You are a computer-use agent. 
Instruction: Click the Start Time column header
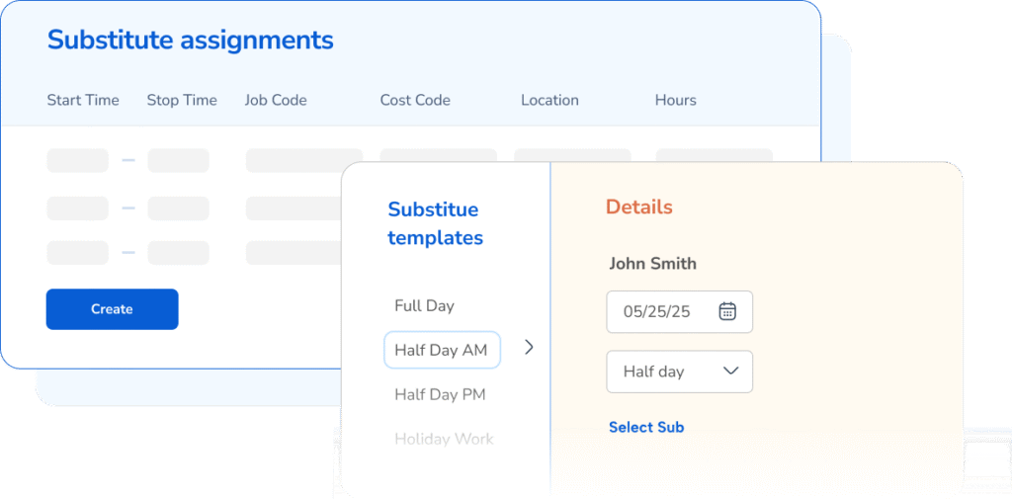point(83,100)
